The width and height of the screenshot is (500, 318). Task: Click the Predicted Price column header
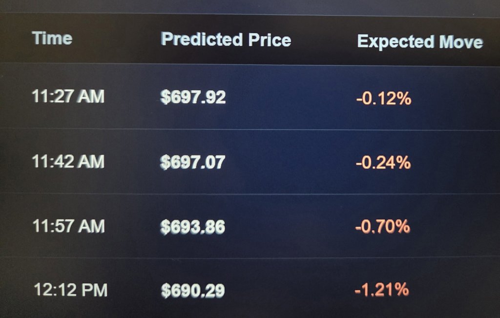(226, 40)
